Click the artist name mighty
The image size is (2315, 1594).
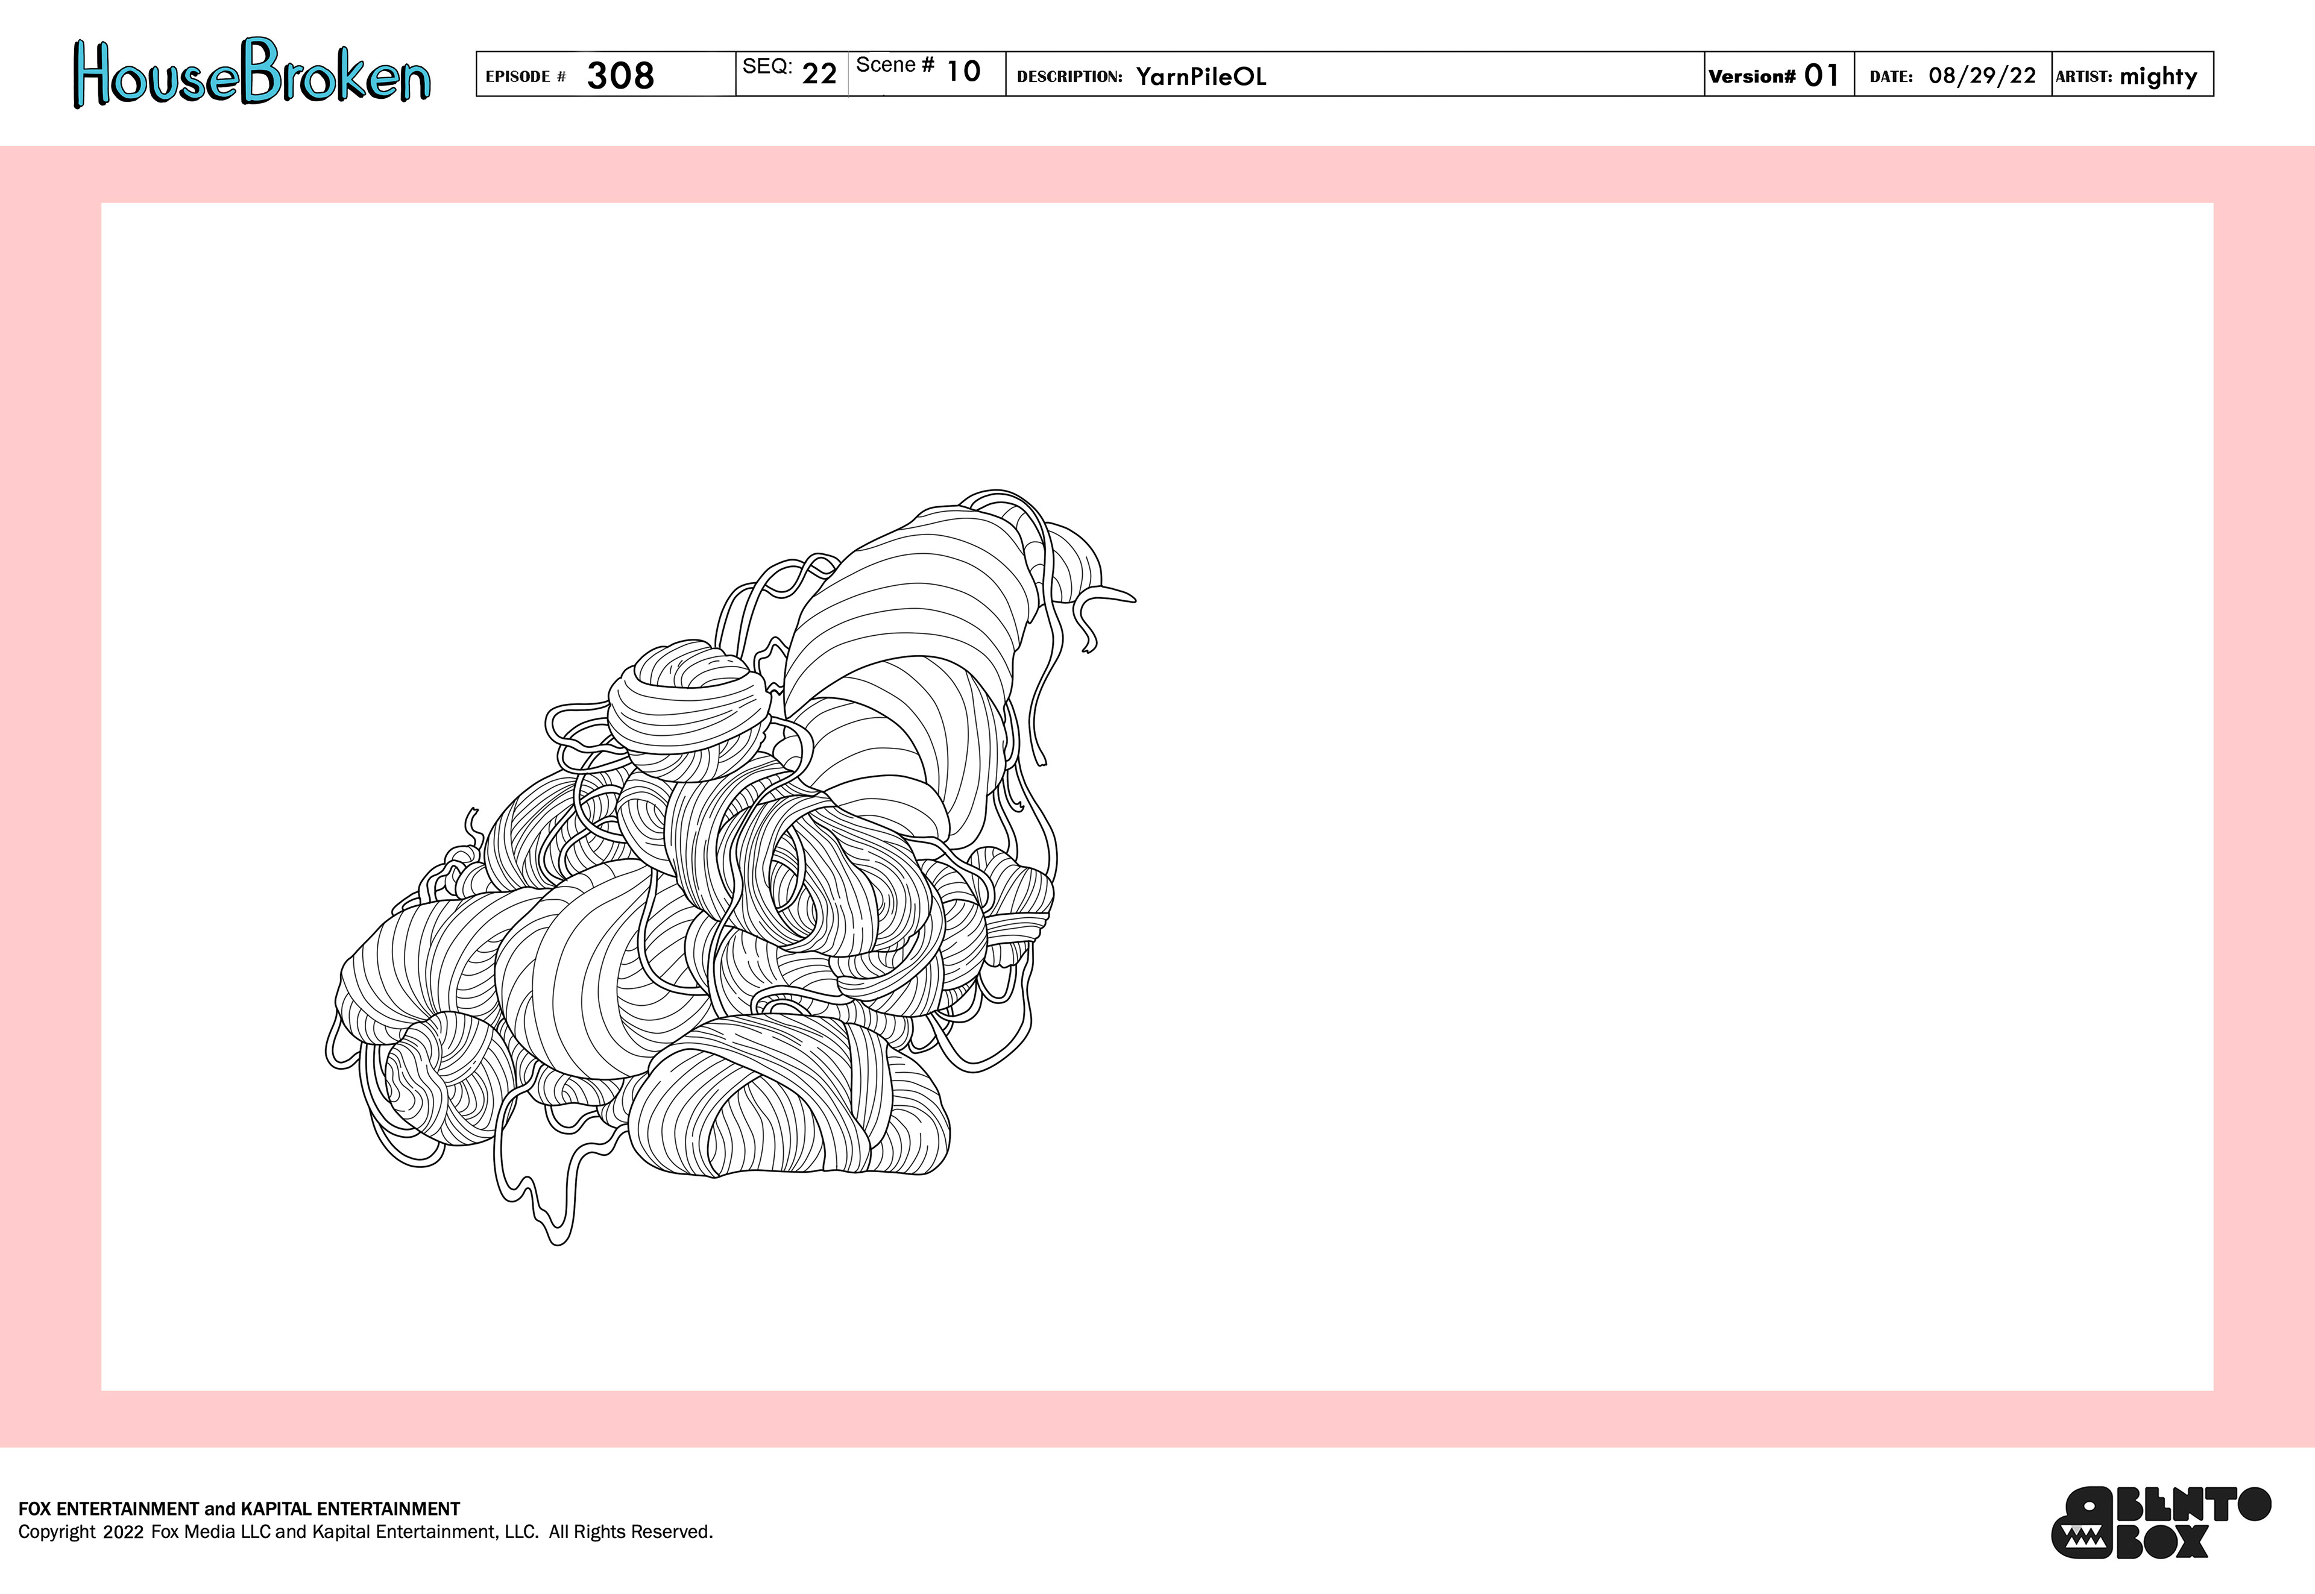pos(2158,77)
